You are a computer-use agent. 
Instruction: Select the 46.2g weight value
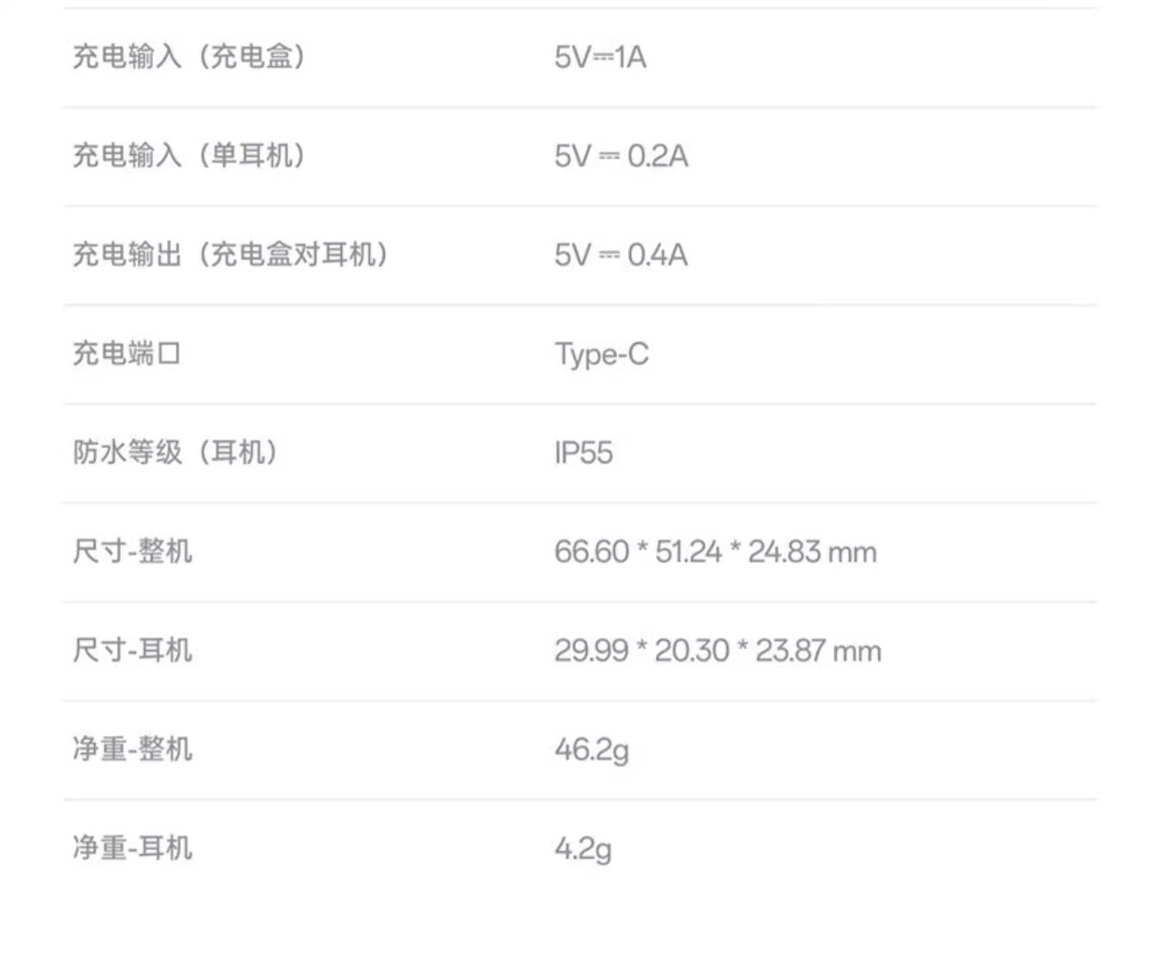592,750
